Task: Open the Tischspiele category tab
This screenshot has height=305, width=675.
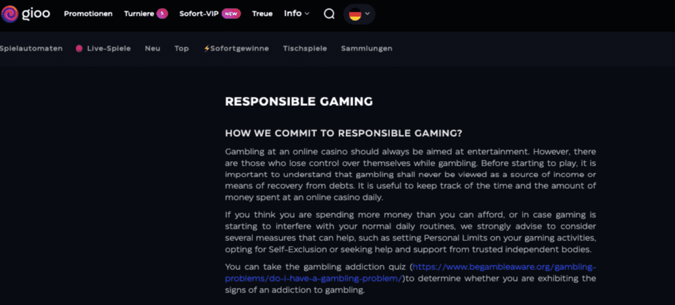Action: click(x=305, y=49)
